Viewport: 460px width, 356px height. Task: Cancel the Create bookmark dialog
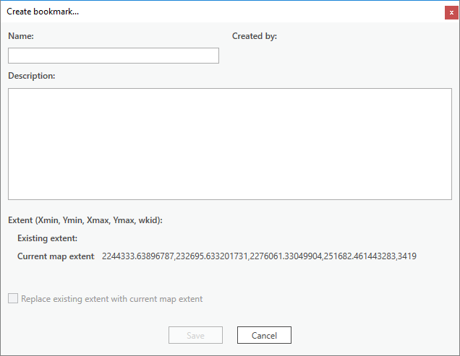264,335
